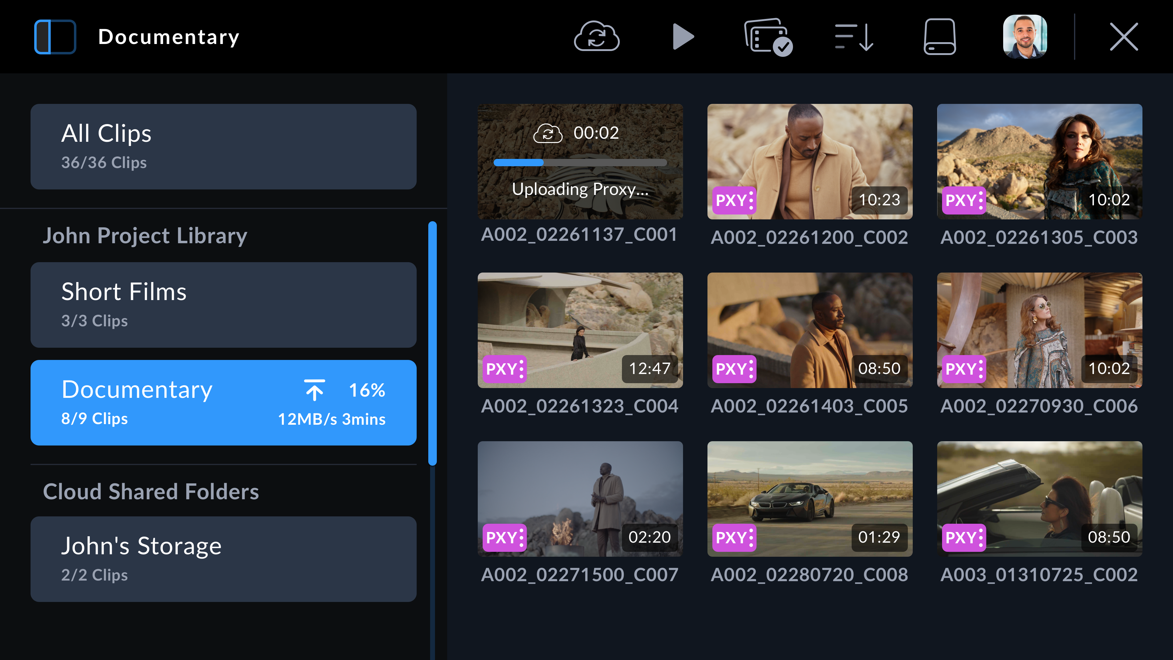
Task: Open the sort order dropdown
Action: (x=854, y=37)
